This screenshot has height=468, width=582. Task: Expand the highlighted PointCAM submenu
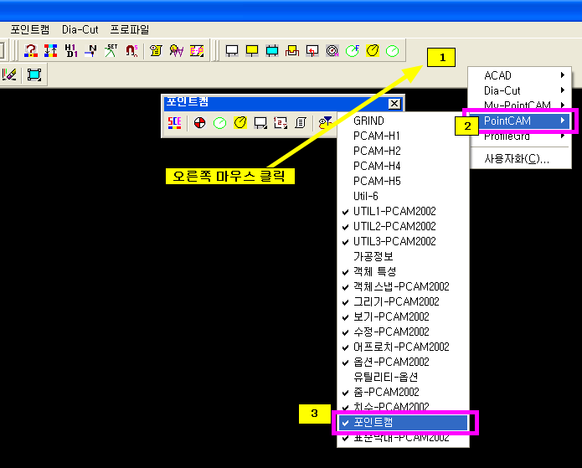tap(520, 121)
